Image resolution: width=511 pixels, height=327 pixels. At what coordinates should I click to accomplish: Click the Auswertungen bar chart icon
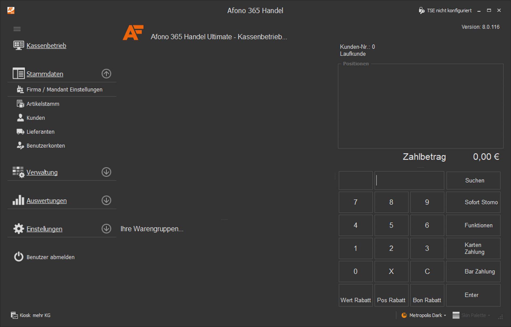[x=18, y=200]
